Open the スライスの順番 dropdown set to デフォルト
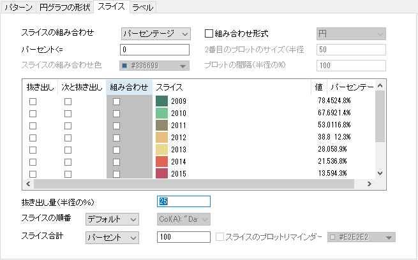This screenshot has width=418, height=260. (x=112, y=219)
